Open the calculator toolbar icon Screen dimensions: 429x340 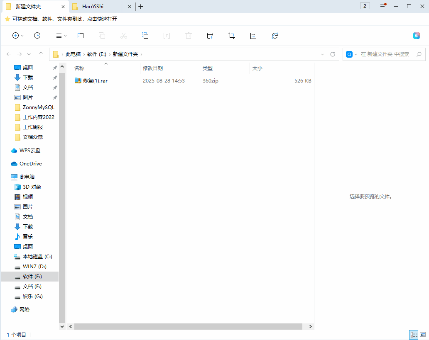(x=253, y=36)
